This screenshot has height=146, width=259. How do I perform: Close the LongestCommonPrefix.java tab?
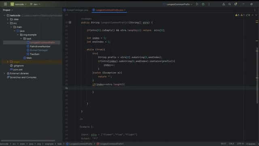click(x=125, y=10)
